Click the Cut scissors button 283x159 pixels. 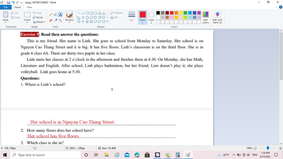tap(15, 13)
